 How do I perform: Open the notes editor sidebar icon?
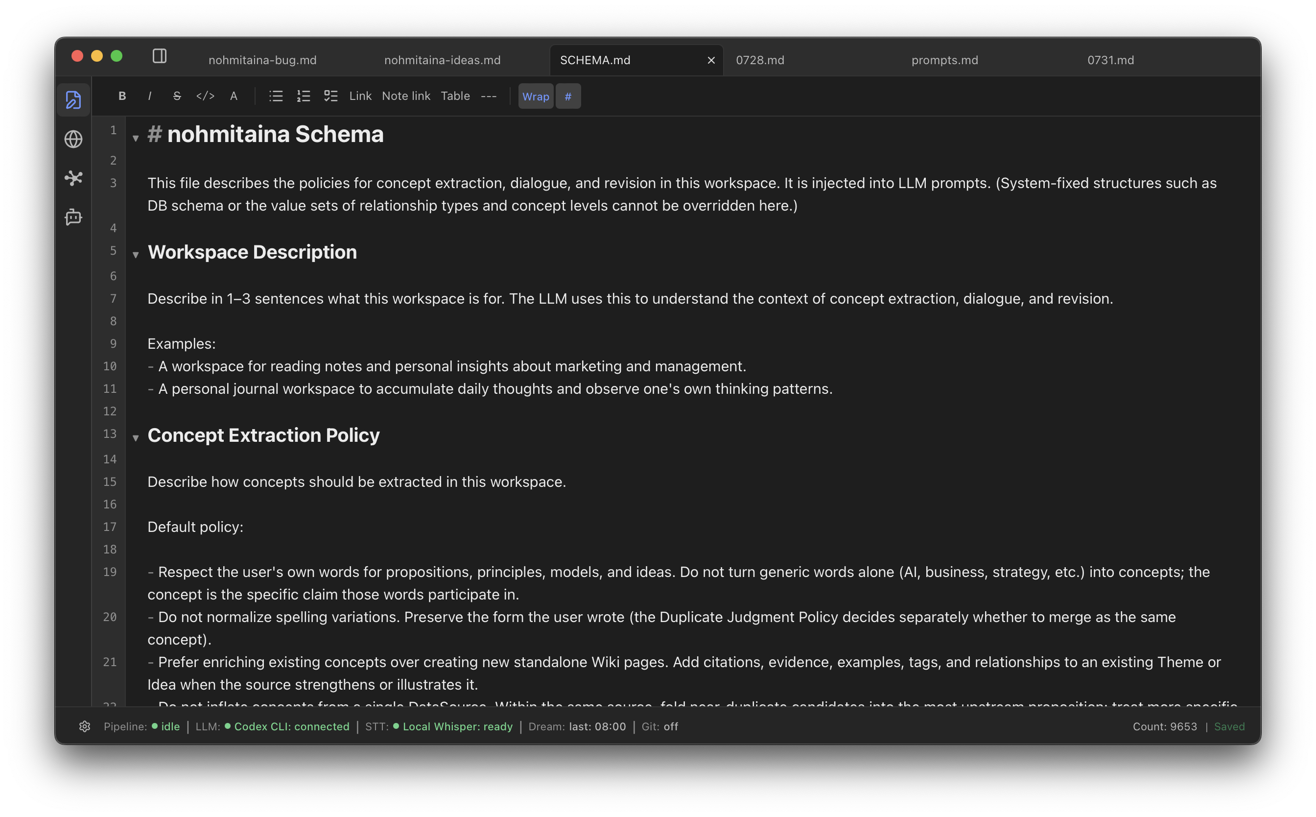(73, 100)
